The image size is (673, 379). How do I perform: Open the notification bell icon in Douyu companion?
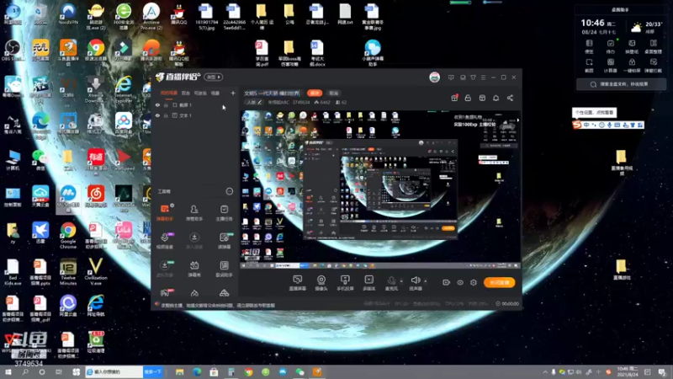pyautogui.click(x=495, y=98)
